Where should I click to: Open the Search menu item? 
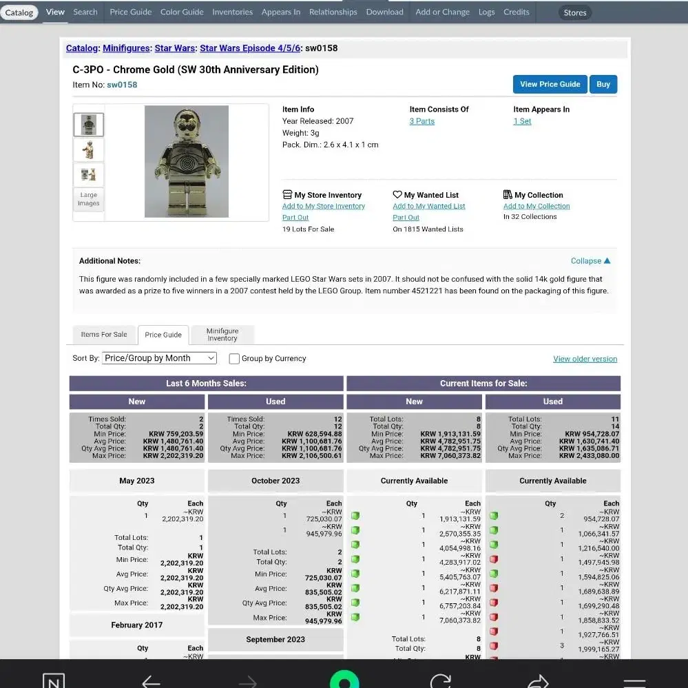point(85,12)
